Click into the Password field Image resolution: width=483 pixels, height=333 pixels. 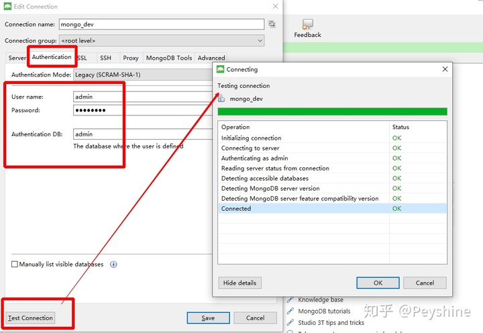143,110
